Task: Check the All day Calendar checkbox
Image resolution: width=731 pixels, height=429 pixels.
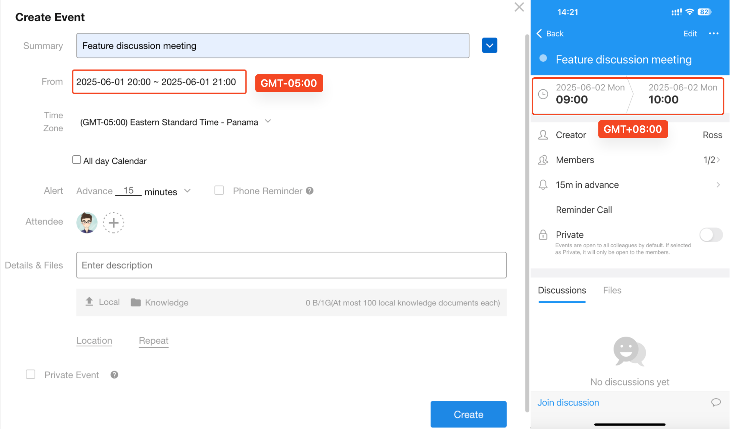Action: click(77, 160)
